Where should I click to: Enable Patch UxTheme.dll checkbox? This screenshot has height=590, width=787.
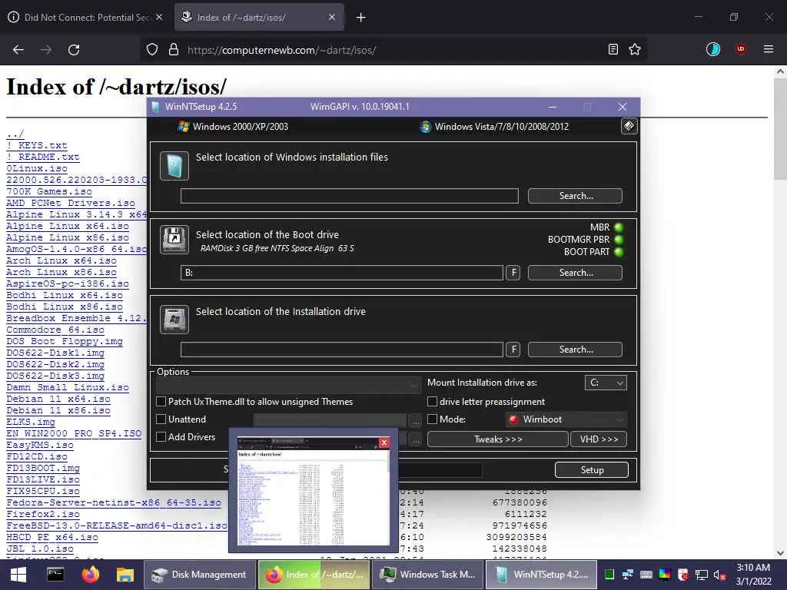point(161,401)
